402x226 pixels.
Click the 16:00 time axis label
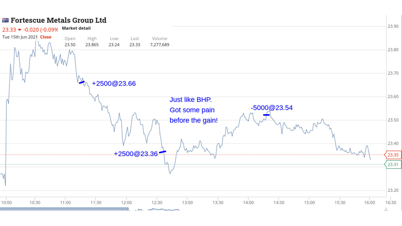[x=369, y=203]
